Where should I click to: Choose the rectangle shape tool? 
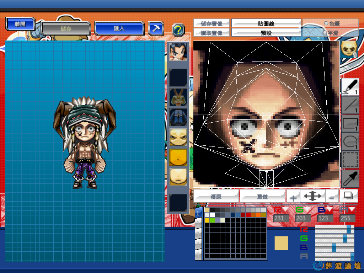coord(350,123)
